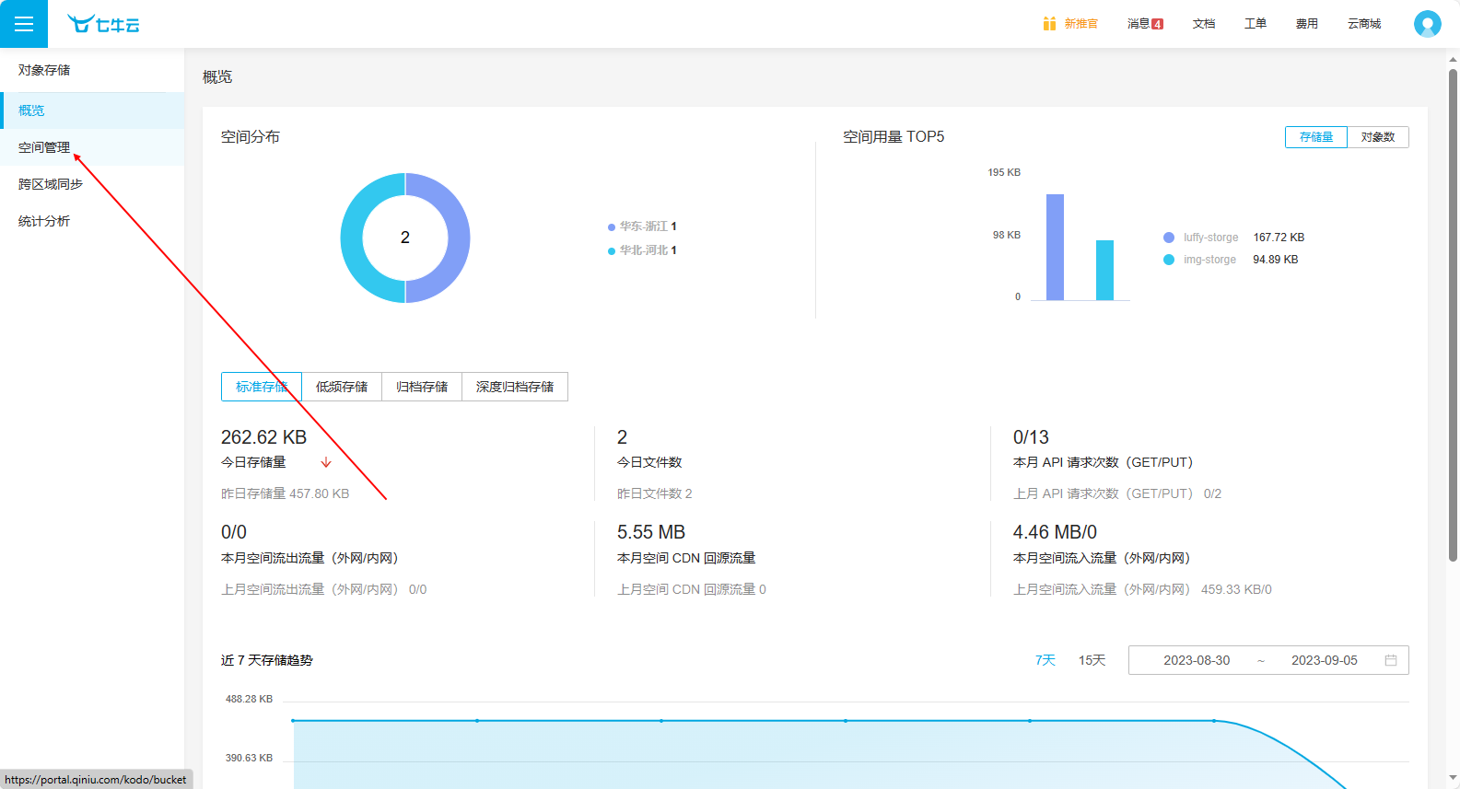This screenshot has width=1460, height=789.
Task: Click 今日文件数 label
Action: (649, 462)
